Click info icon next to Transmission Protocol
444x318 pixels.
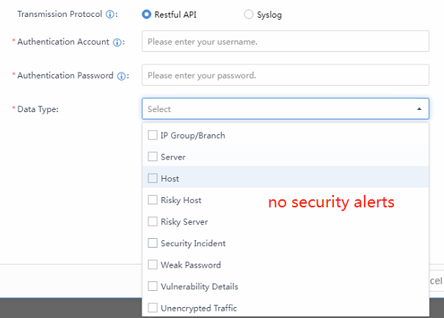tap(110, 15)
